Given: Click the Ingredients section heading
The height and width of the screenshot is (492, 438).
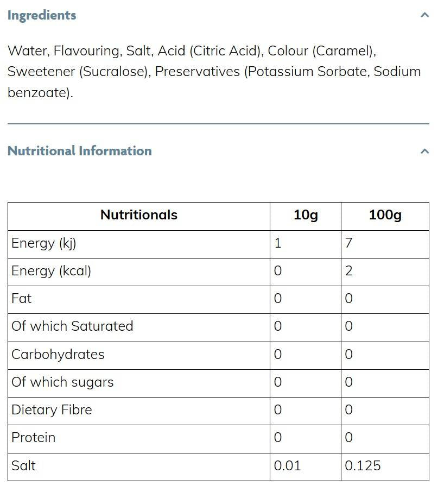Looking at the screenshot, I should [x=42, y=15].
